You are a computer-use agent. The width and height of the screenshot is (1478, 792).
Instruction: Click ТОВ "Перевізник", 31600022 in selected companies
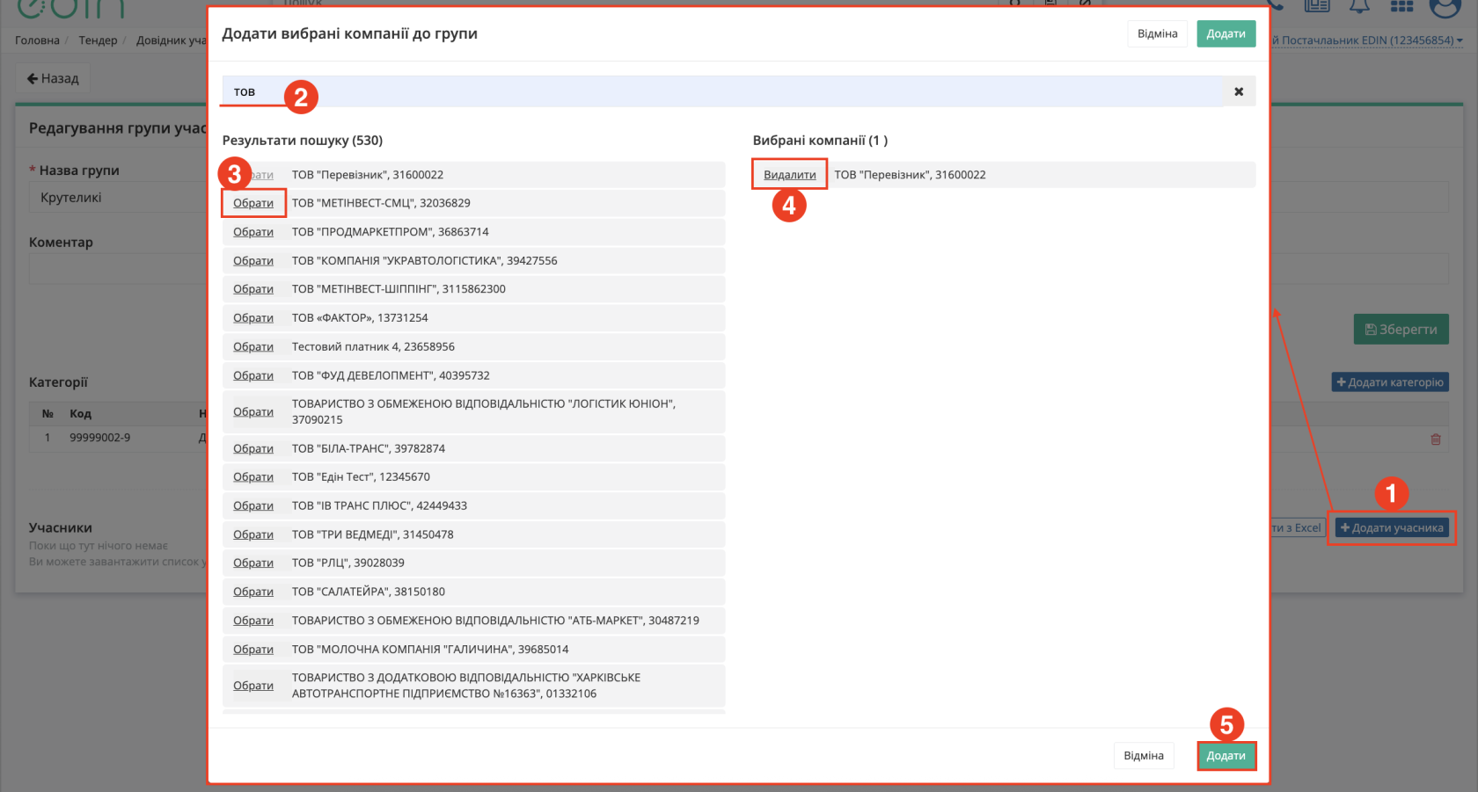(x=910, y=175)
